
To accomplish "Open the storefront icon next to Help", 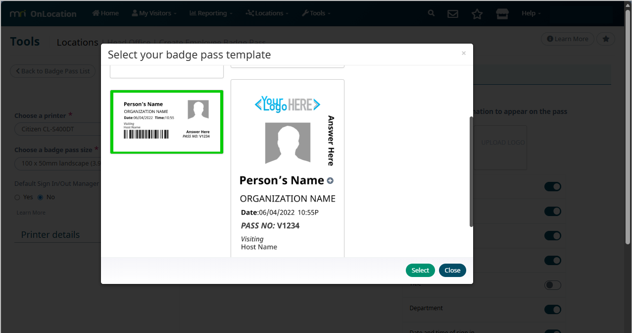I will coord(502,14).
